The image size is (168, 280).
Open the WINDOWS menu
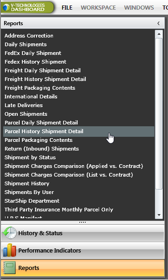click(139, 8)
